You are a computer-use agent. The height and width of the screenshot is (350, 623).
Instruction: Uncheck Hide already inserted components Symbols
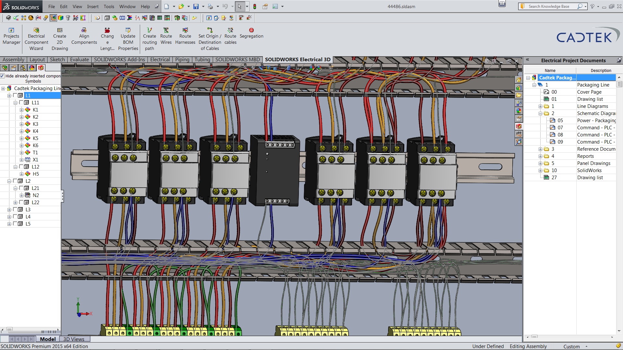[3, 76]
